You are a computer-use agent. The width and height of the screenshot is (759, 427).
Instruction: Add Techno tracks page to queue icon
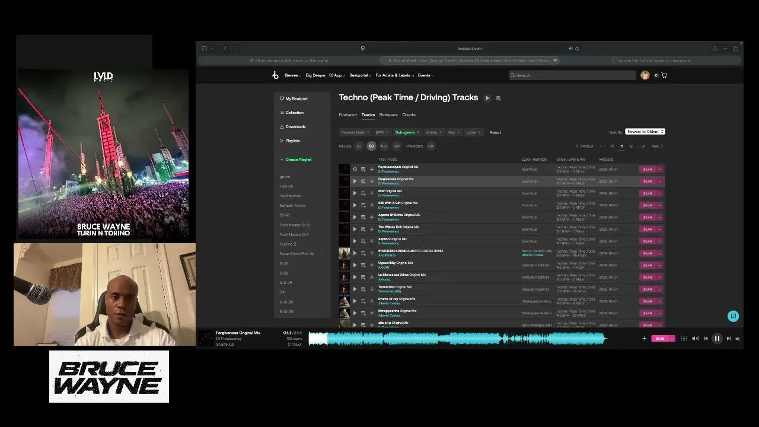click(498, 98)
